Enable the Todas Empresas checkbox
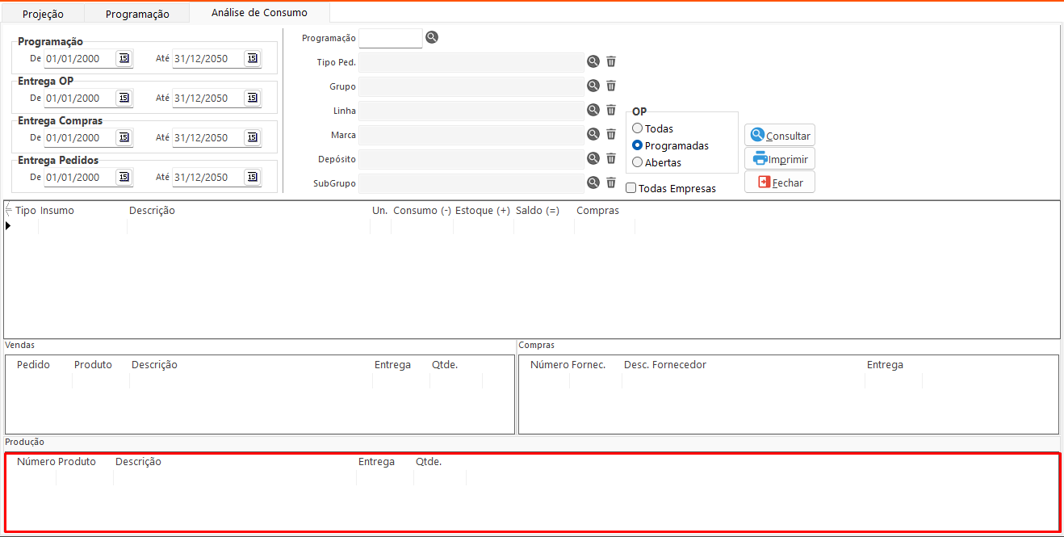Screen dimensions: 1064x537 [631, 188]
